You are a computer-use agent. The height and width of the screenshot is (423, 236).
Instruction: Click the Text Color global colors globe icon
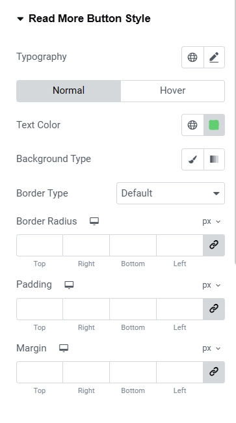click(192, 125)
